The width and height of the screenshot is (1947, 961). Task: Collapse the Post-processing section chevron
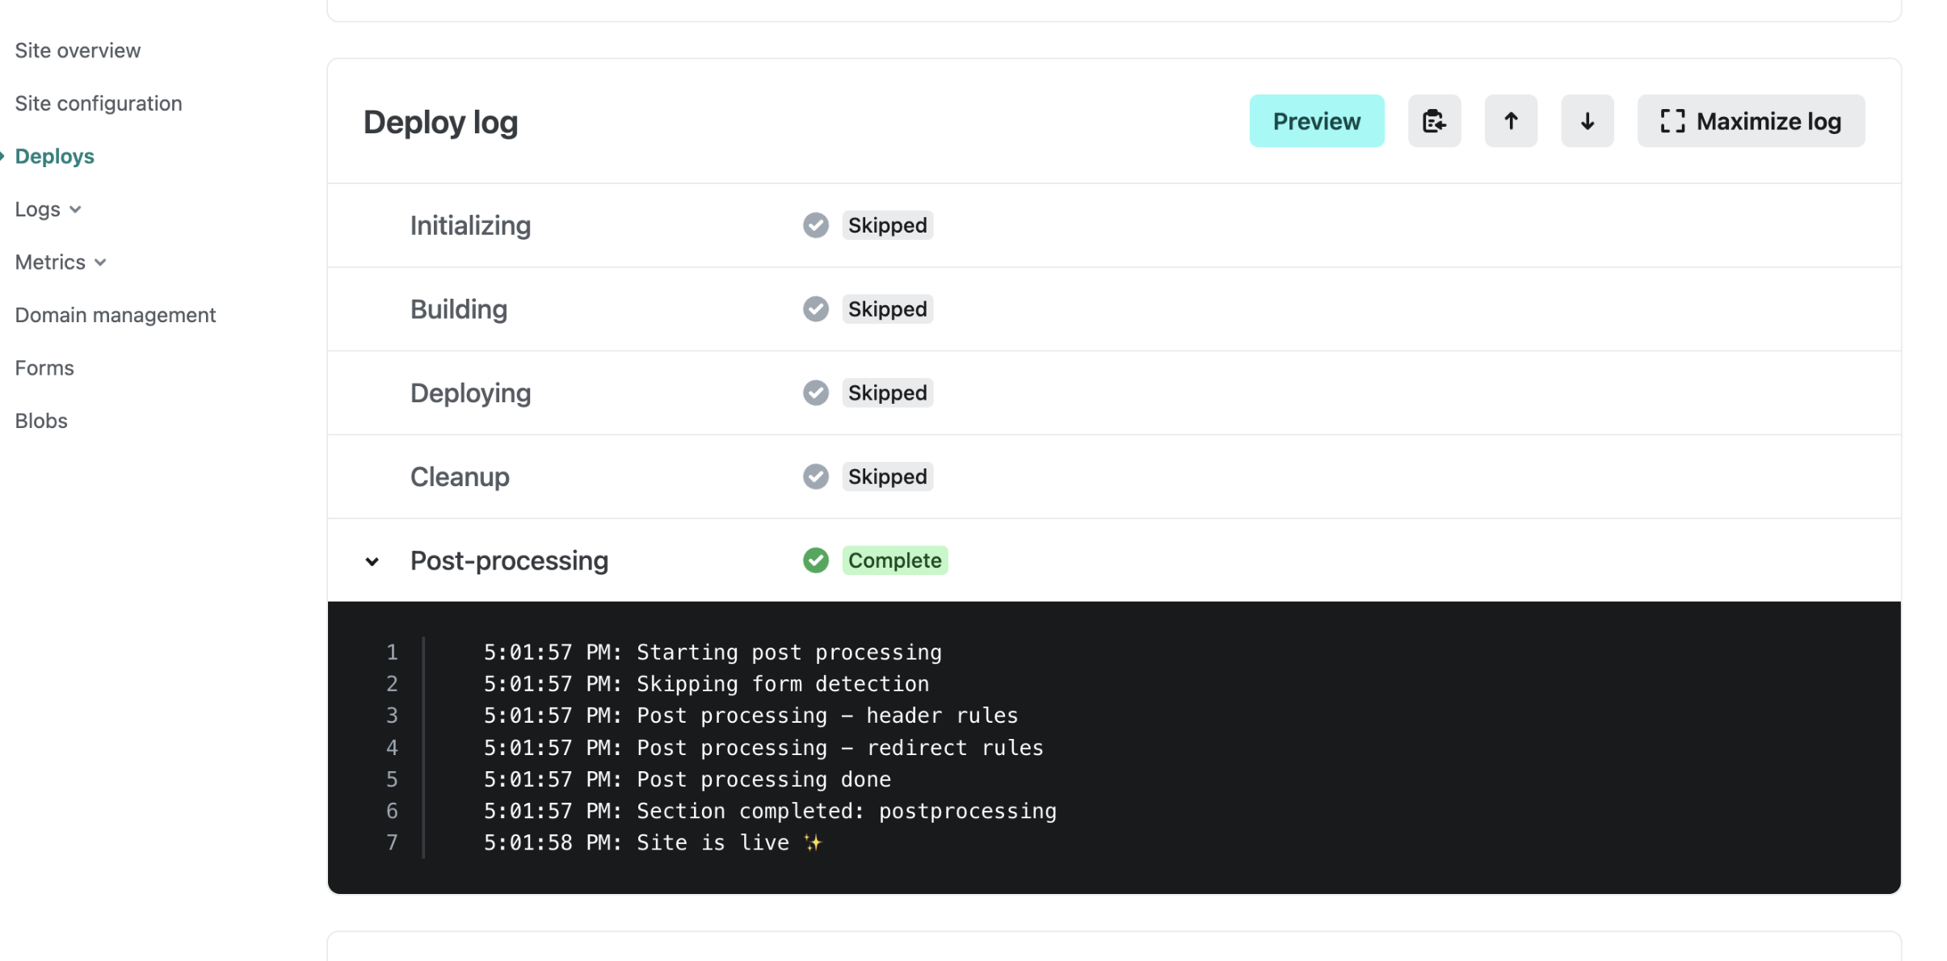click(372, 561)
